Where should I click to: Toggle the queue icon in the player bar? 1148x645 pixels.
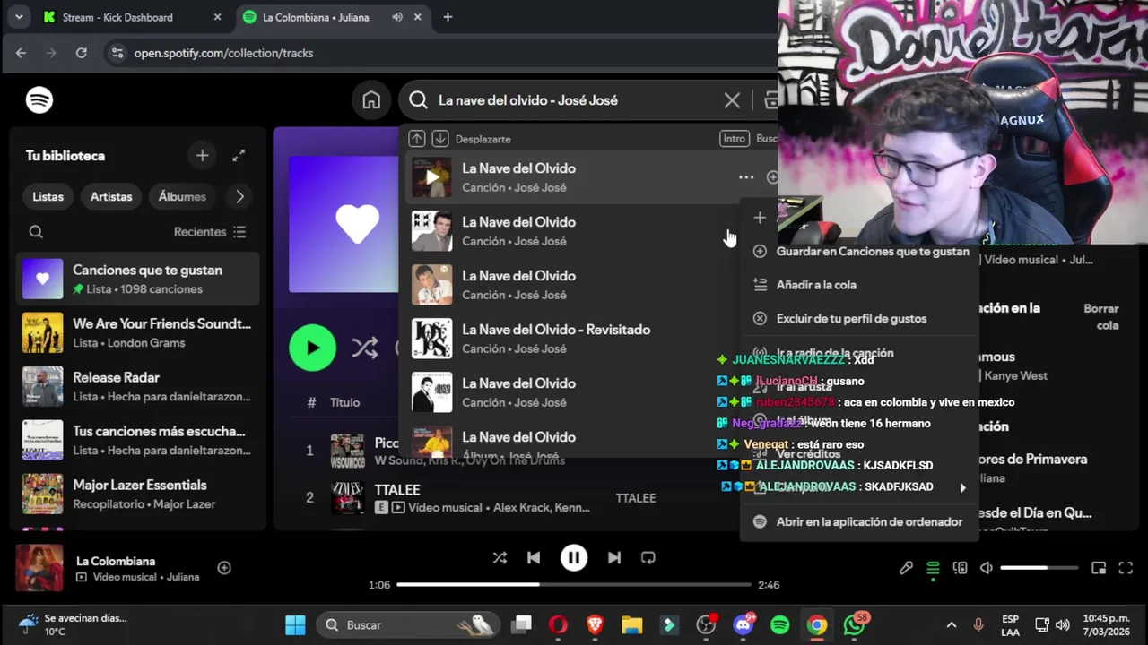click(x=933, y=568)
